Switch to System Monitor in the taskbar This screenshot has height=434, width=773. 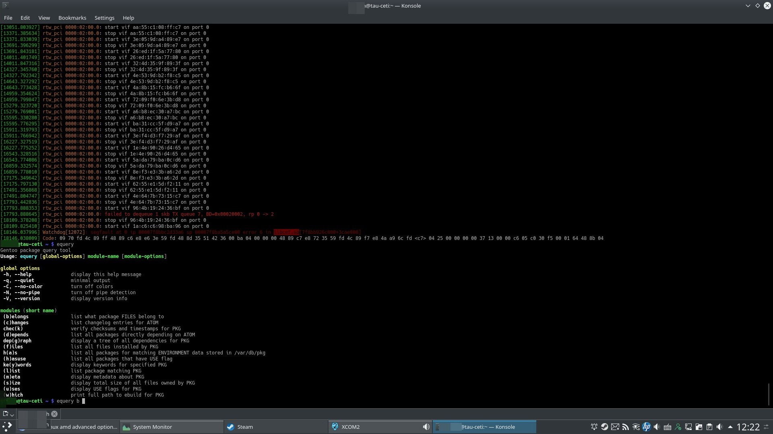[172, 427]
